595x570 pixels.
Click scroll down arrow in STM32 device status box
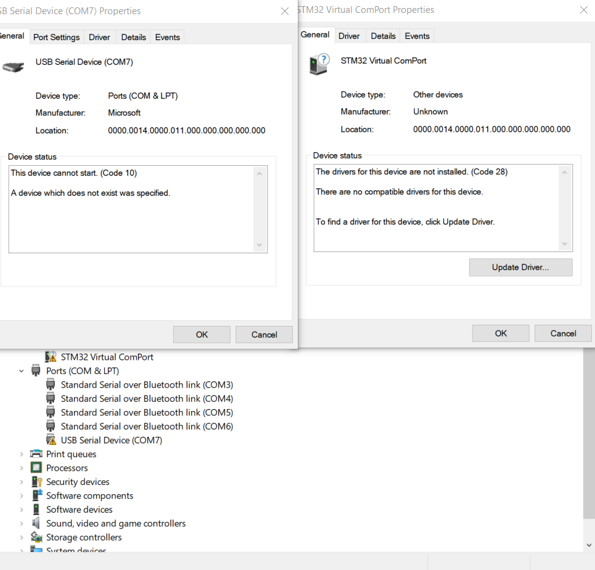(x=565, y=244)
